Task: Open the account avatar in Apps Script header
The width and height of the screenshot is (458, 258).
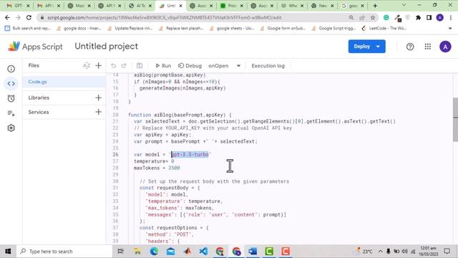Action: coord(445,47)
